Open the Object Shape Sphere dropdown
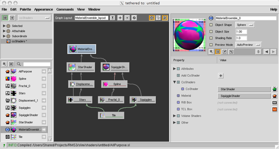Image resolution: width=279 pixels, height=149 pixels. [x=245, y=25]
